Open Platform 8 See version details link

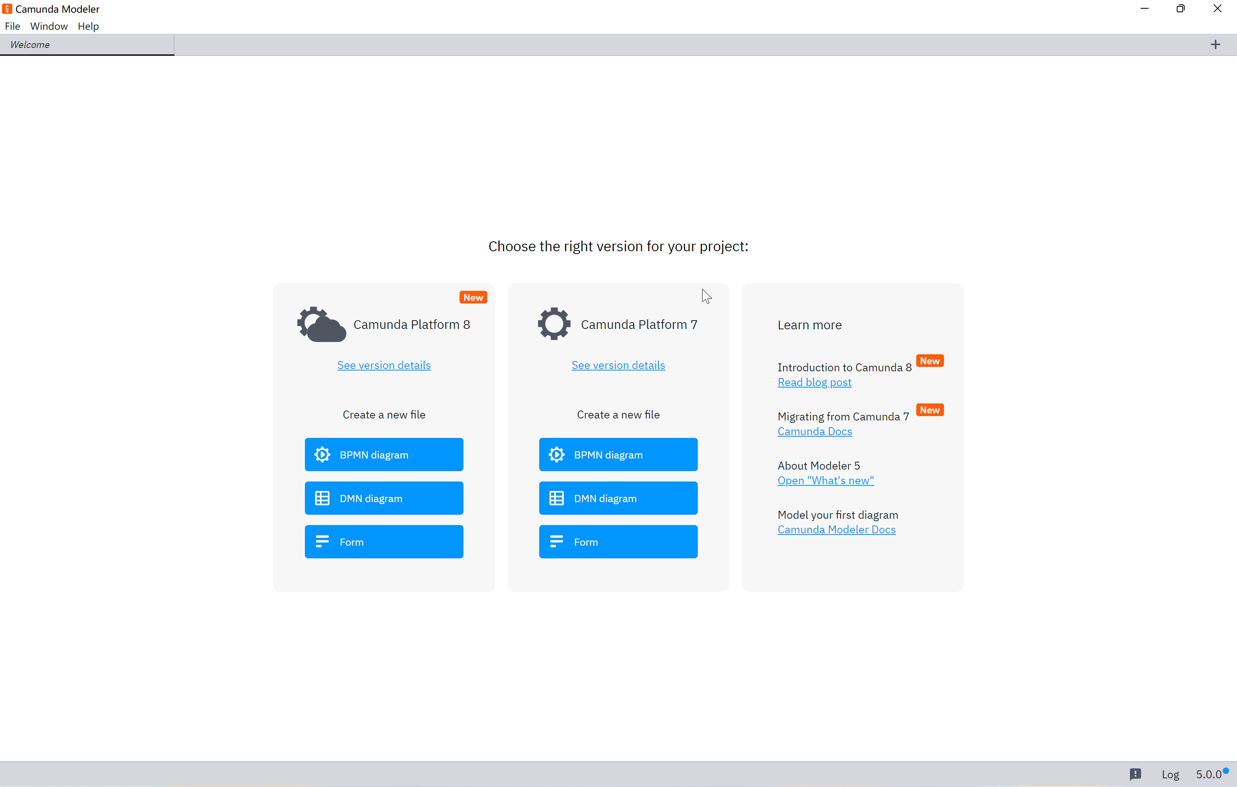pyautogui.click(x=384, y=365)
